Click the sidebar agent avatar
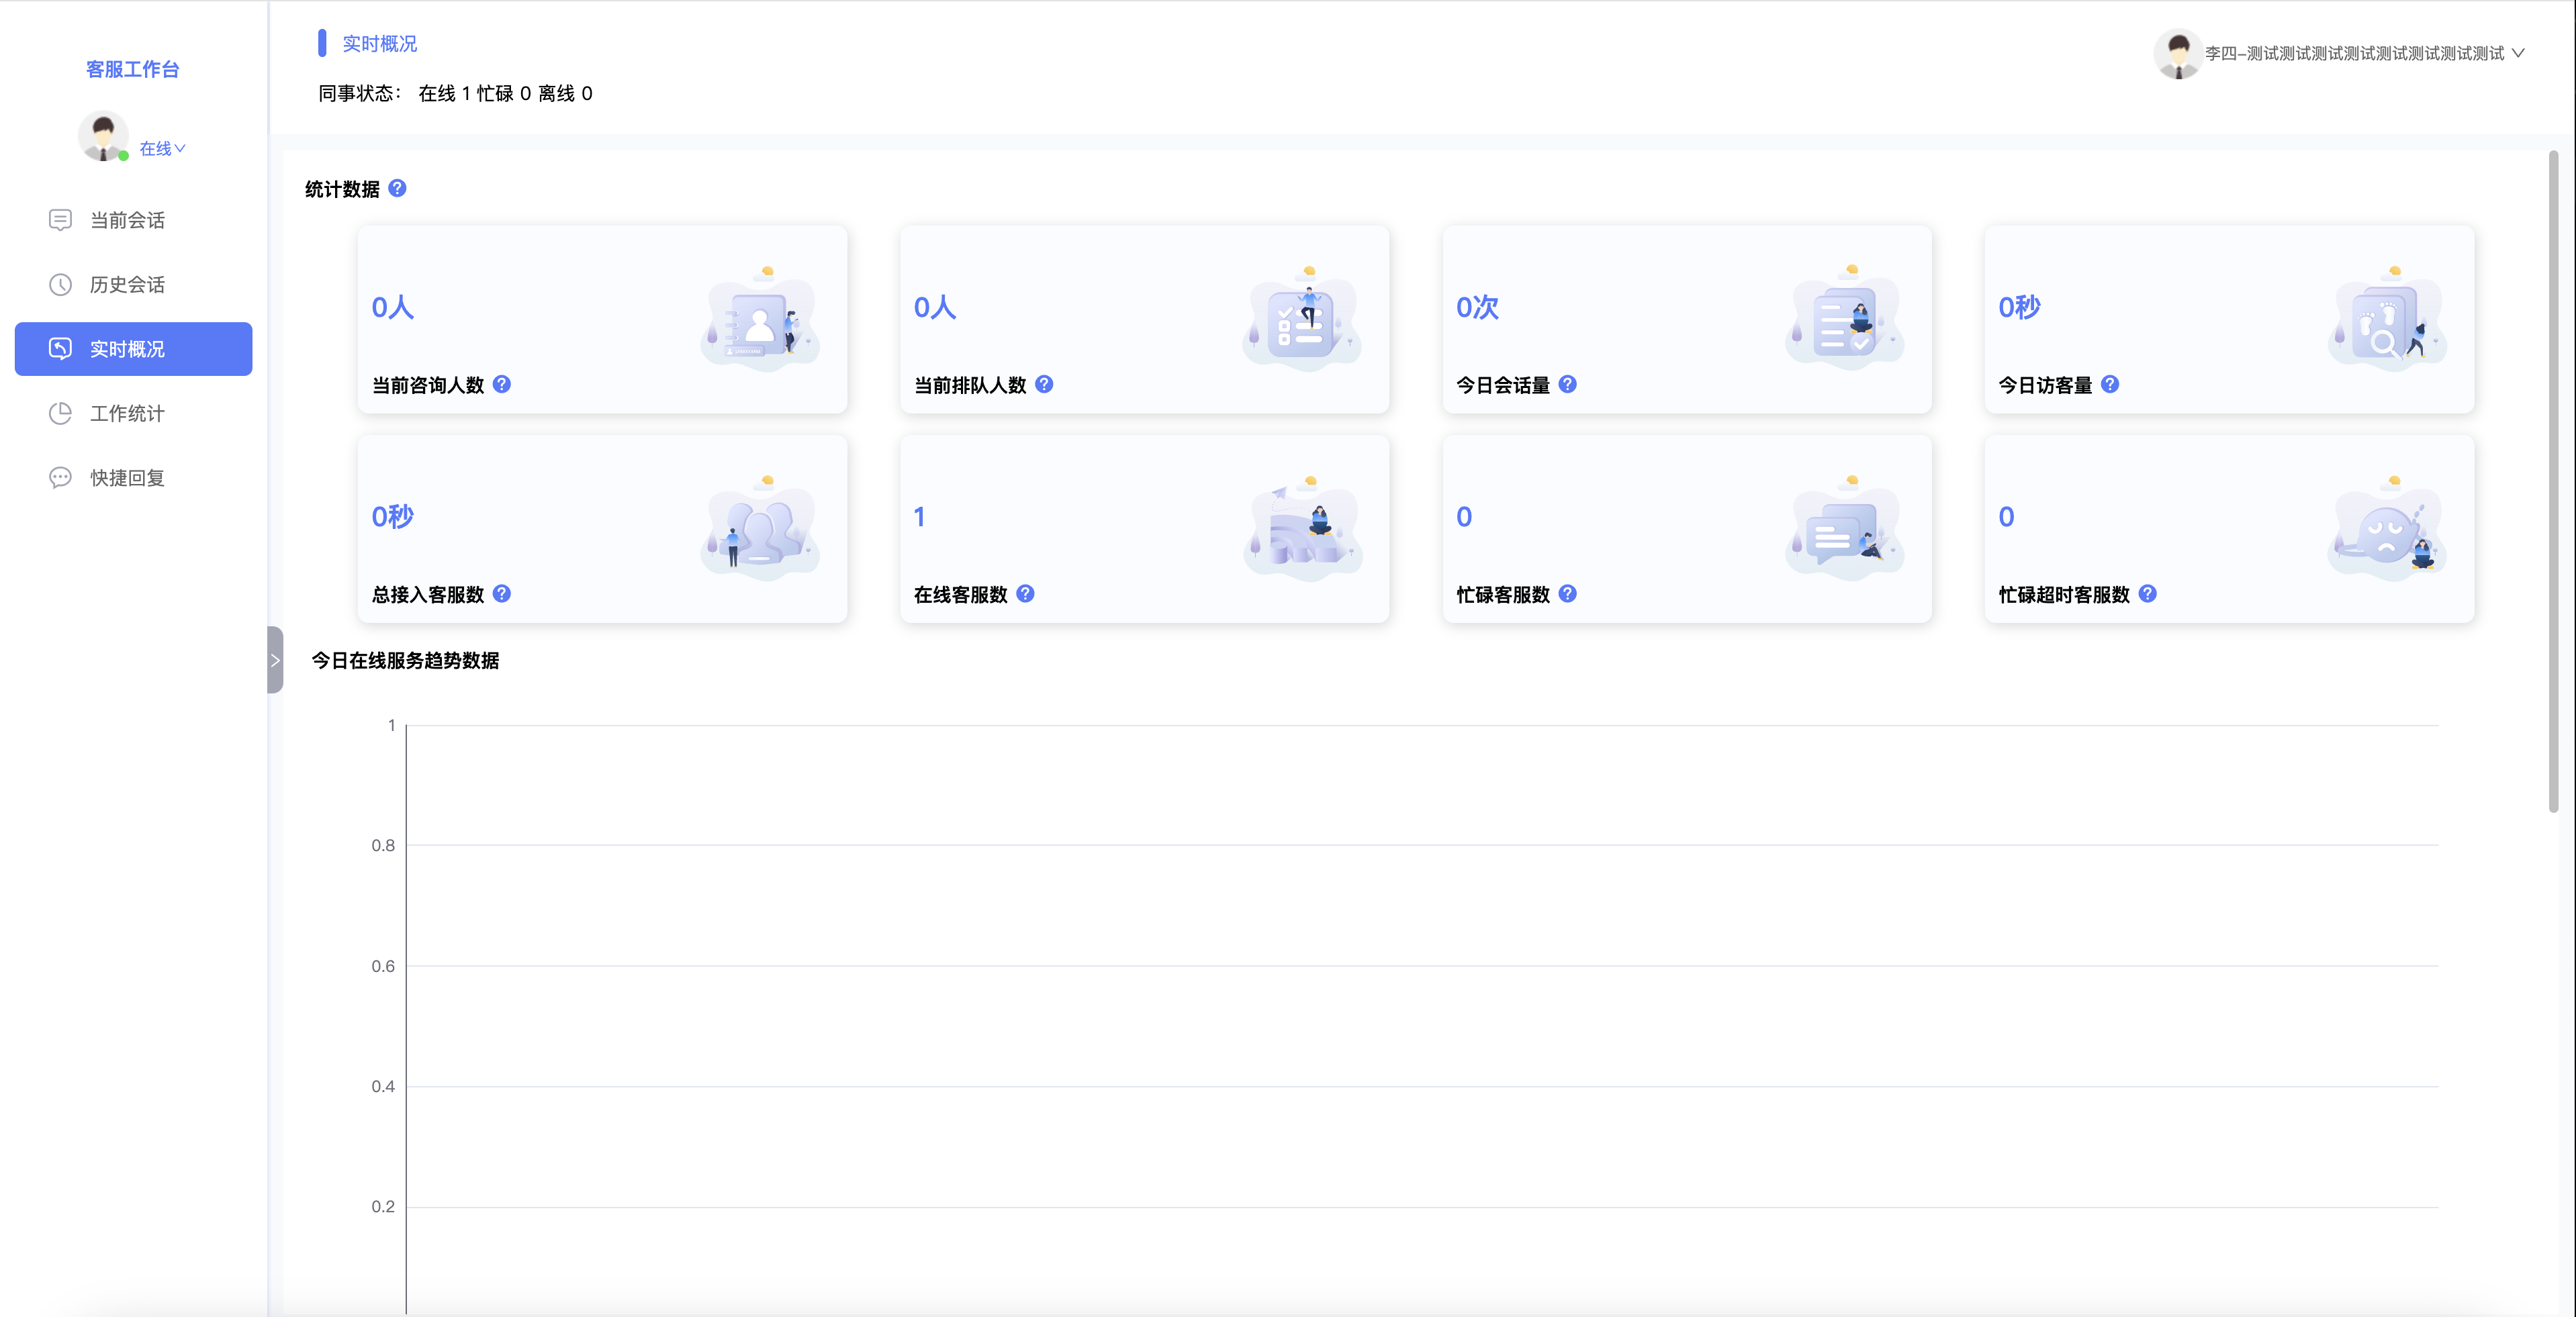 (103, 136)
